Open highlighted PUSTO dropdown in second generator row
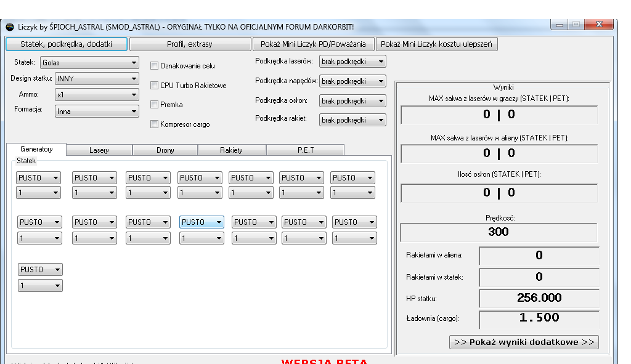The width and height of the screenshot is (631, 364). [x=202, y=222]
